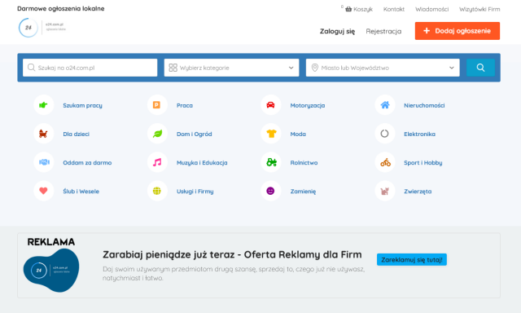Click the shopping basket icon

[x=348, y=9]
